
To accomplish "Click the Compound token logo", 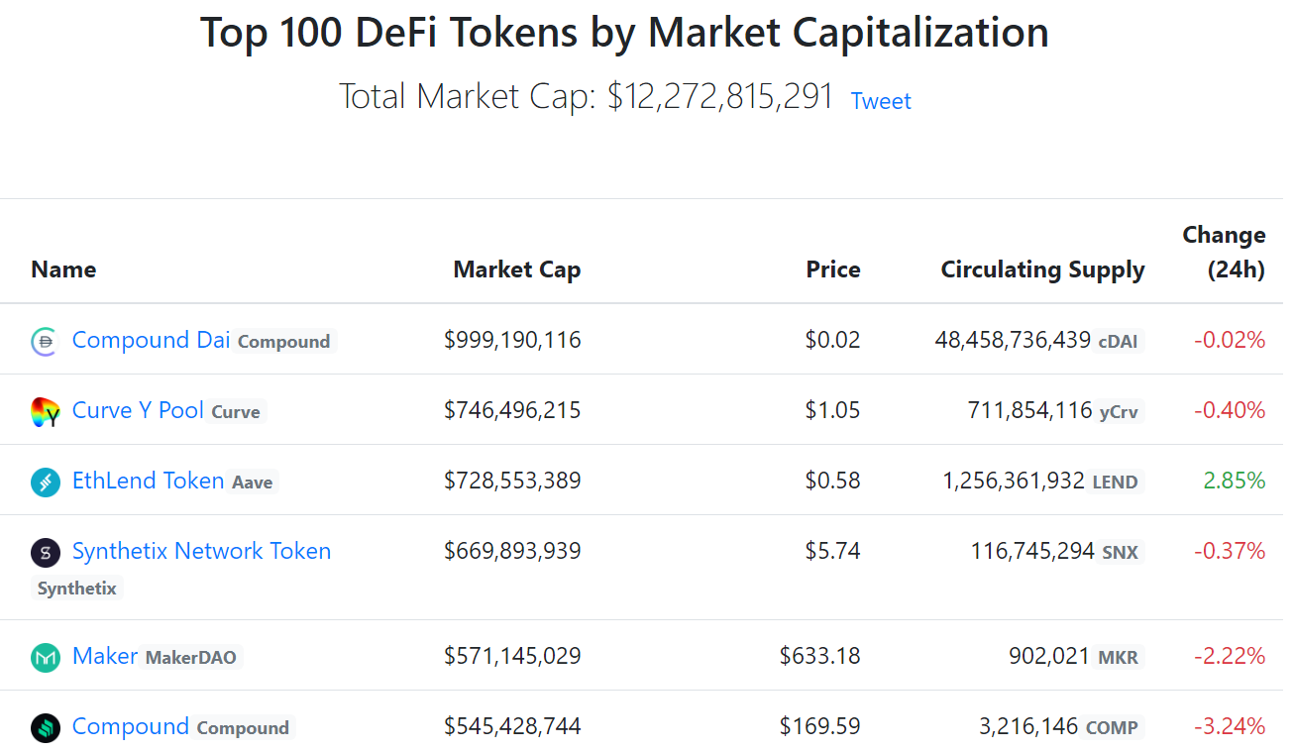I will point(45,726).
